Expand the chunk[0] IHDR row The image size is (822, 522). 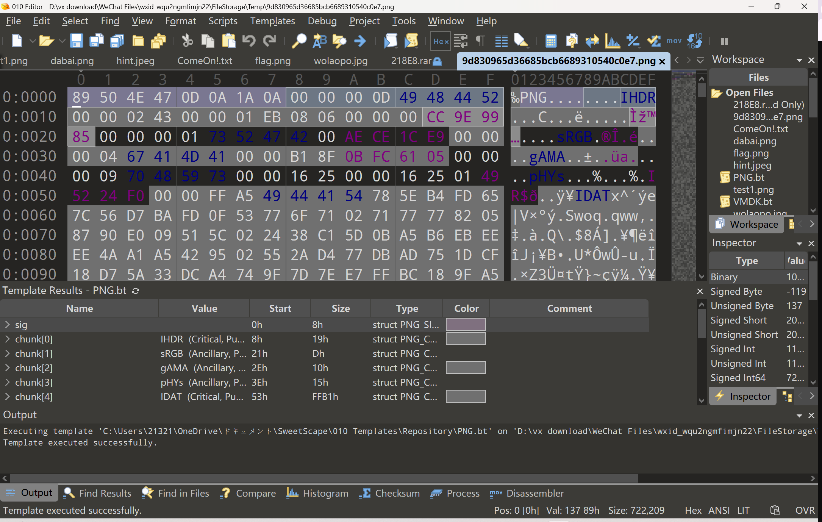pos(7,339)
